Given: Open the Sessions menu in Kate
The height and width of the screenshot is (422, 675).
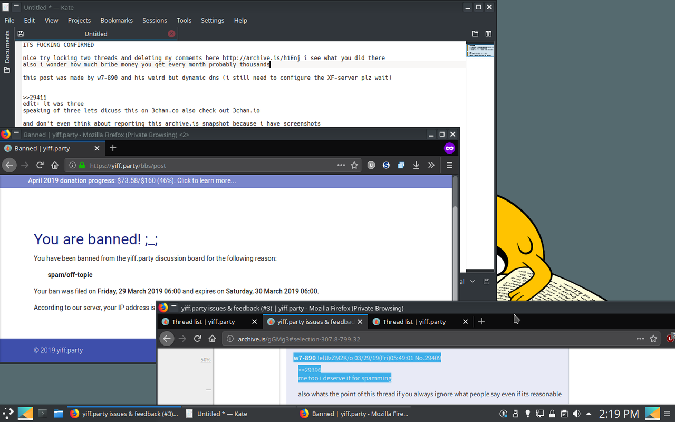Looking at the screenshot, I should click(155, 20).
